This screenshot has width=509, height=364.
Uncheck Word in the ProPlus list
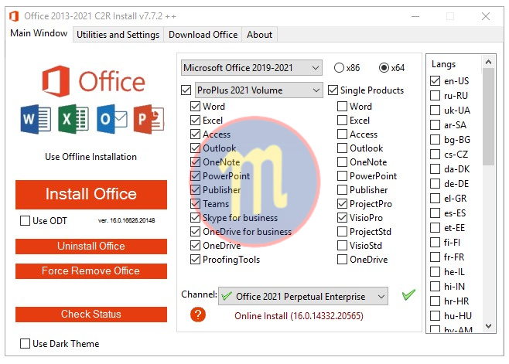(195, 107)
